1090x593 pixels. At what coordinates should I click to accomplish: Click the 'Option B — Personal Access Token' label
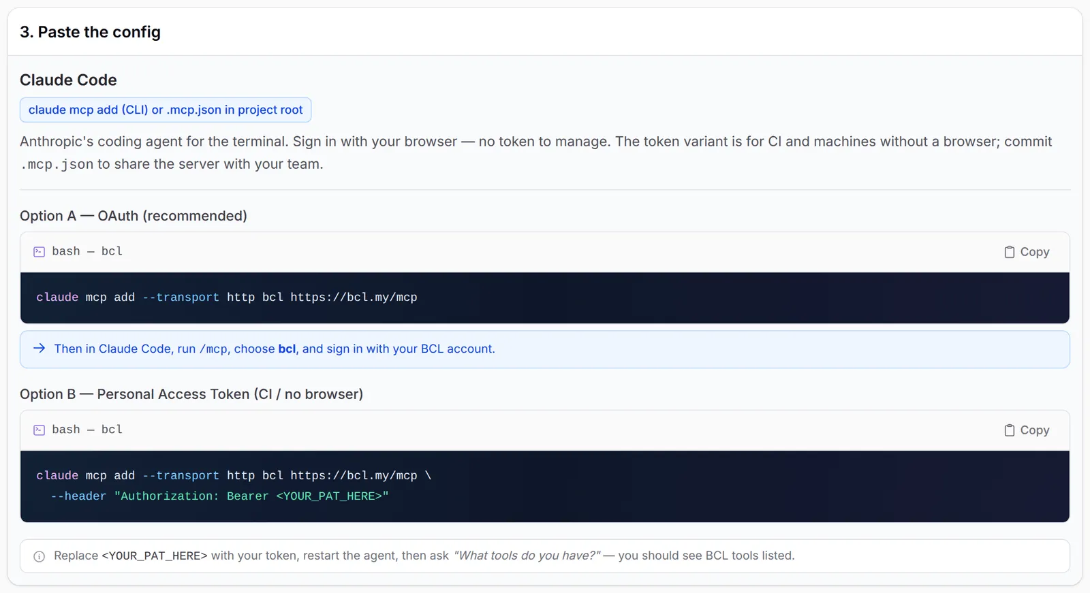[191, 394]
